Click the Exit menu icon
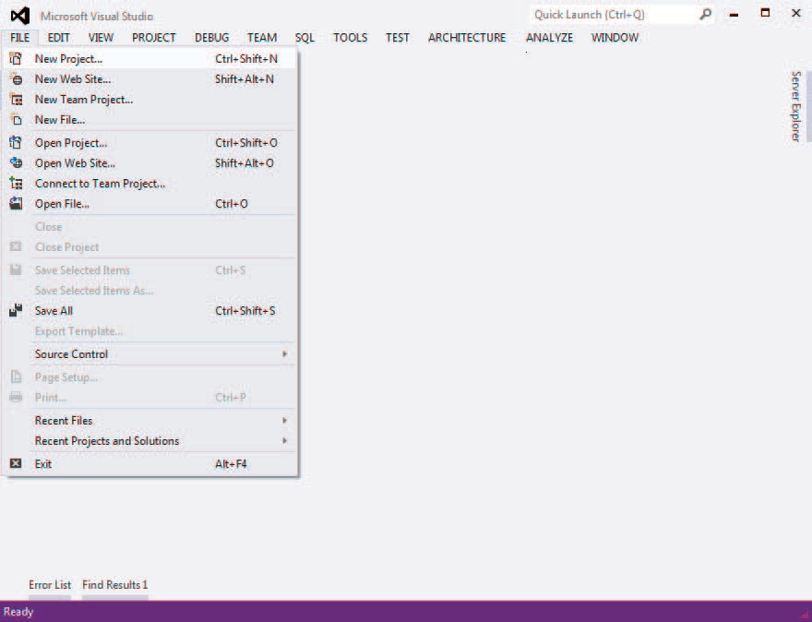Screen dimensions: 812x622 tap(16, 463)
